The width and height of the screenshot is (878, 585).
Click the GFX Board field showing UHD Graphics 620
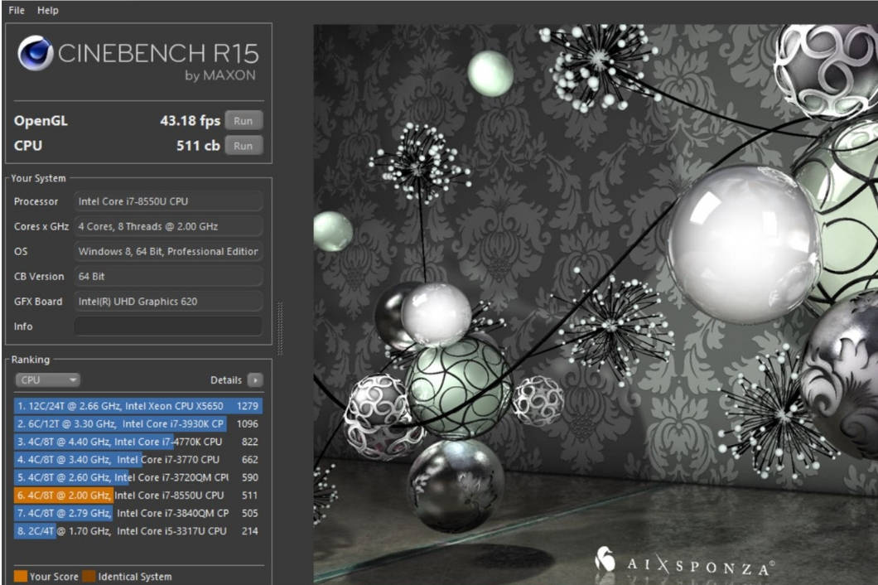(168, 301)
